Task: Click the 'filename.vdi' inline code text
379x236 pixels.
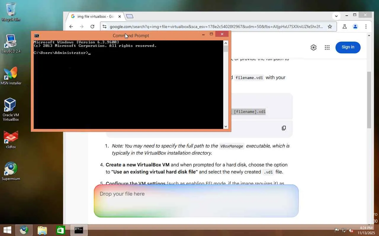Action: pyautogui.click(x=249, y=78)
